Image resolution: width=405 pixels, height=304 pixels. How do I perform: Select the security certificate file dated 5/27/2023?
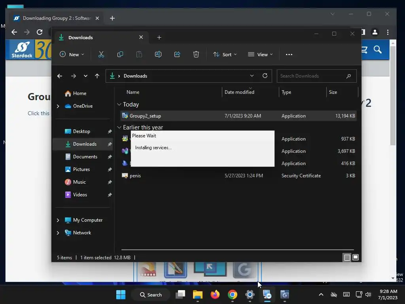(238, 175)
